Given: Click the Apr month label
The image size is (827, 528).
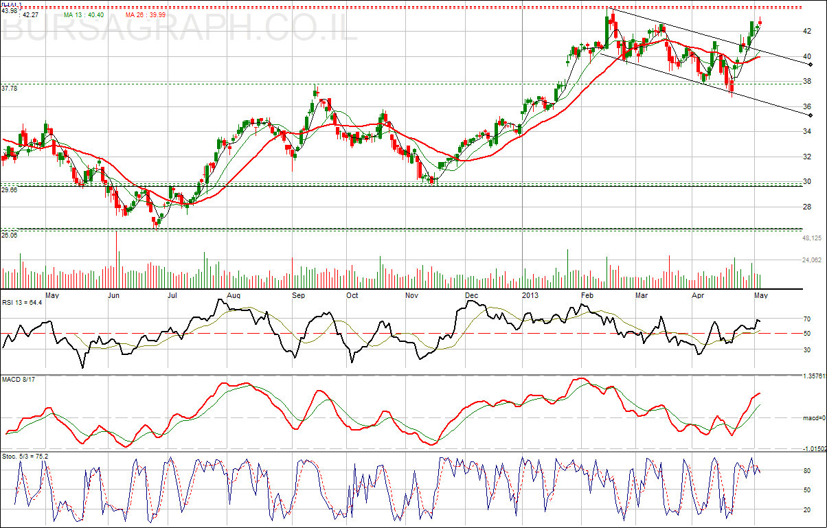Looking at the screenshot, I should [698, 295].
